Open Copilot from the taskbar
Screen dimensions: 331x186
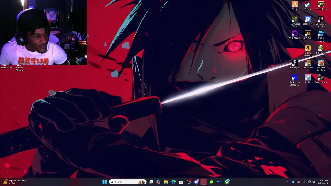[x=159, y=182]
